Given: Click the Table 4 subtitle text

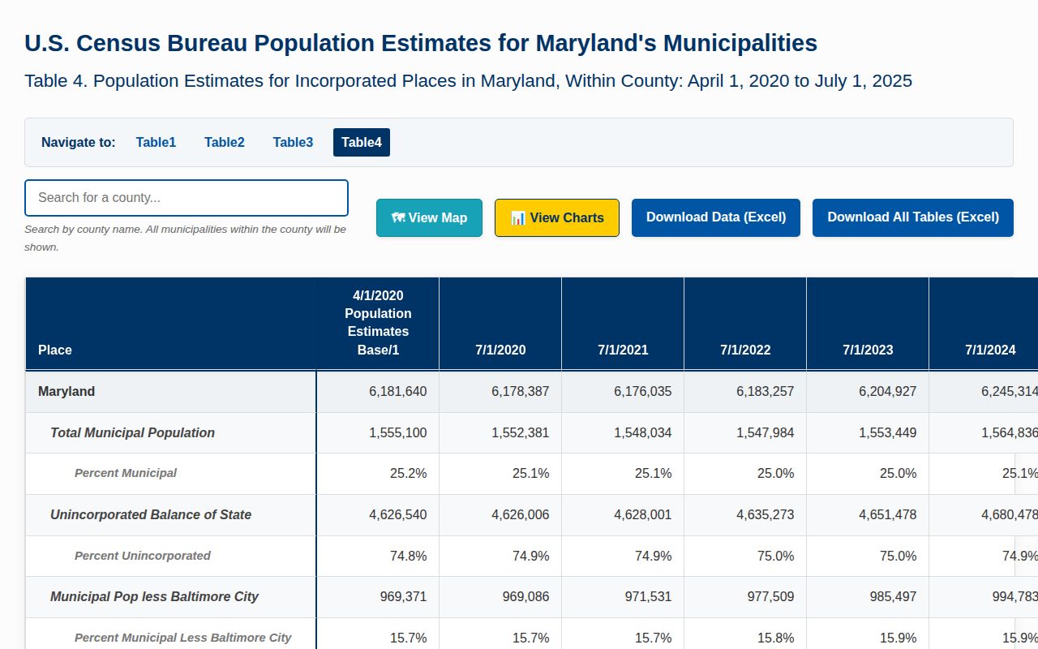Looking at the screenshot, I should 469,81.
